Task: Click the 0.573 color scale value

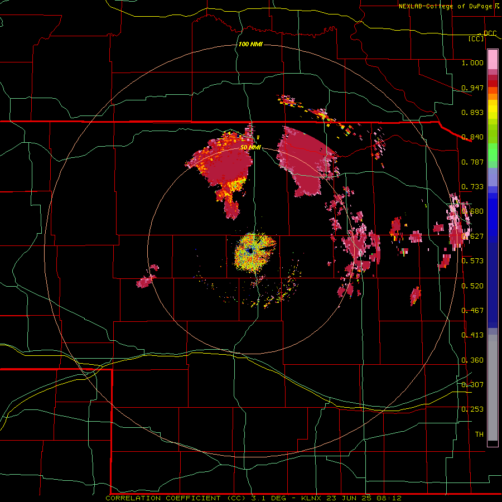Action: pos(472,260)
